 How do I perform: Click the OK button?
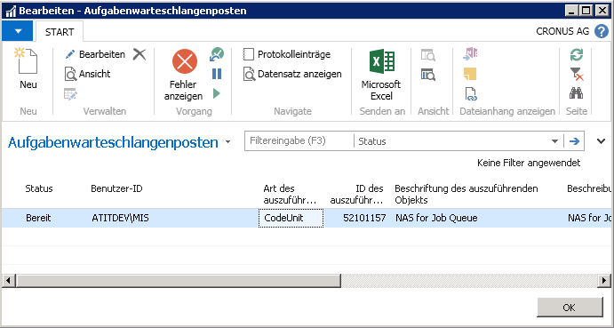(x=570, y=308)
